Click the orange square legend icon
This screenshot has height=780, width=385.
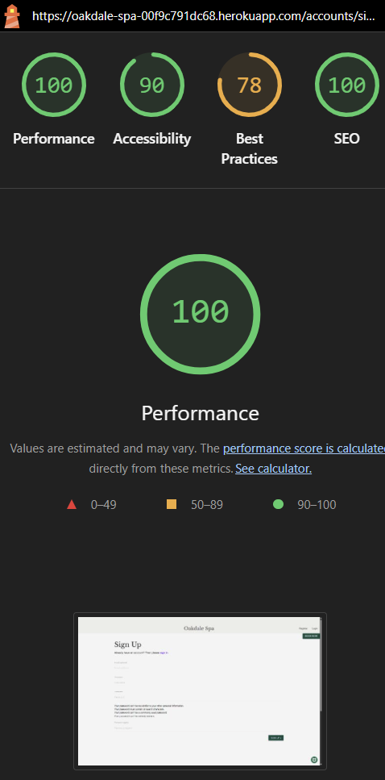point(172,505)
